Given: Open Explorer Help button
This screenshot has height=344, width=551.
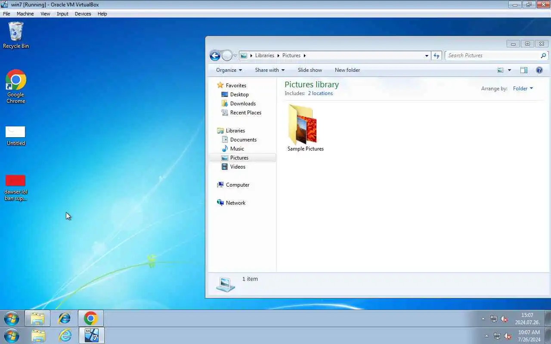Looking at the screenshot, I should tap(539, 70).
